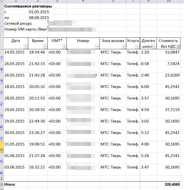Select the time cell 20:11:55

pyautogui.click(x=38, y=101)
